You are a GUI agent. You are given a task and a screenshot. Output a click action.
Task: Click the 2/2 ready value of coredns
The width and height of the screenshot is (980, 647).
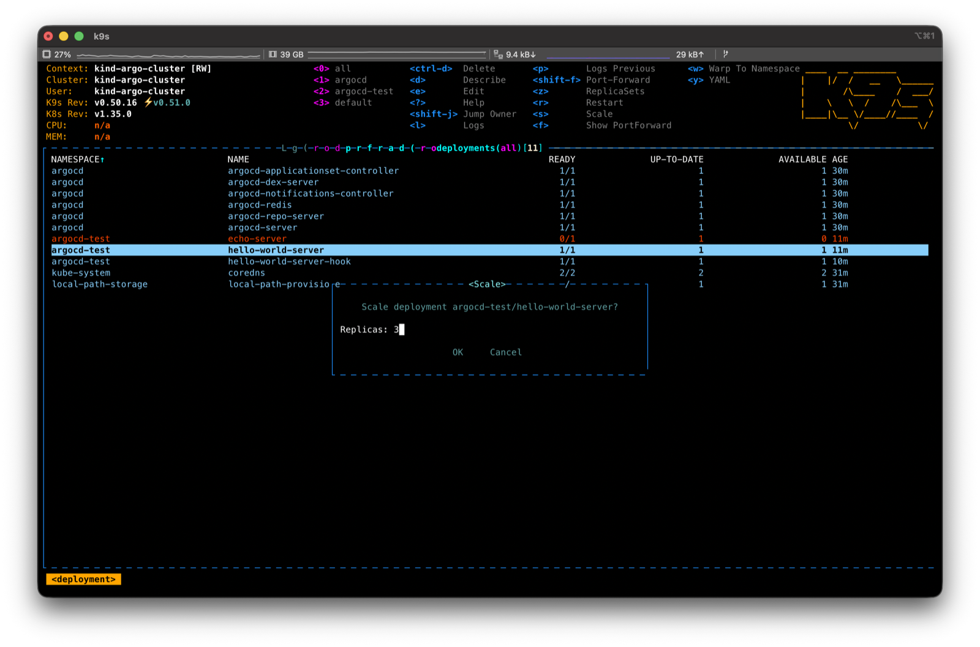567,272
